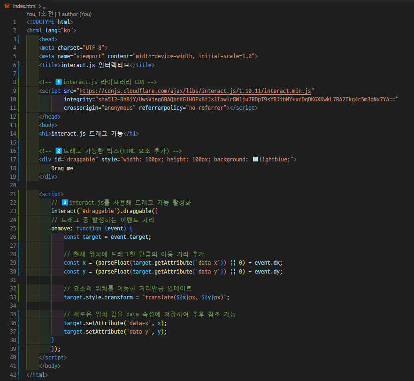Click the '드래그 중 발생하는 이벤트 처리' comment
This screenshot has width=414, height=381.
tap(103, 220)
